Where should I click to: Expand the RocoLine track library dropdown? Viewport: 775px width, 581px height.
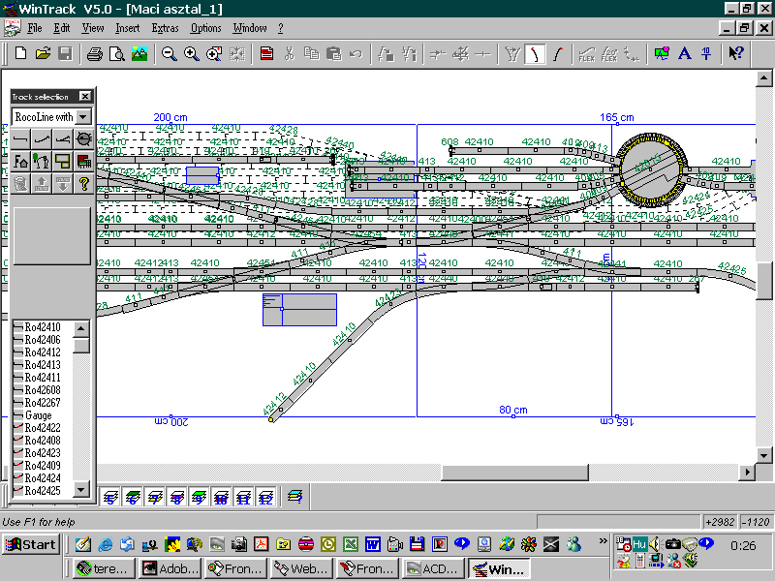tap(83, 117)
